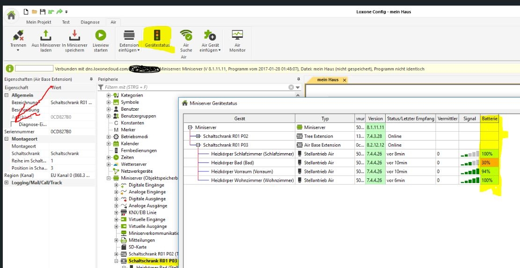Collapse the Allgemein properties section
Viewport: 520px width, 268px height.
tap(7, 95)
